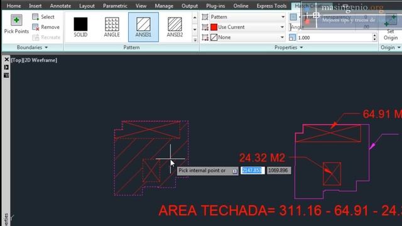This screenshot has height=226, width=402.
Task: Choose the SOLID hatch pattern
Action: (x=80, y=27)
